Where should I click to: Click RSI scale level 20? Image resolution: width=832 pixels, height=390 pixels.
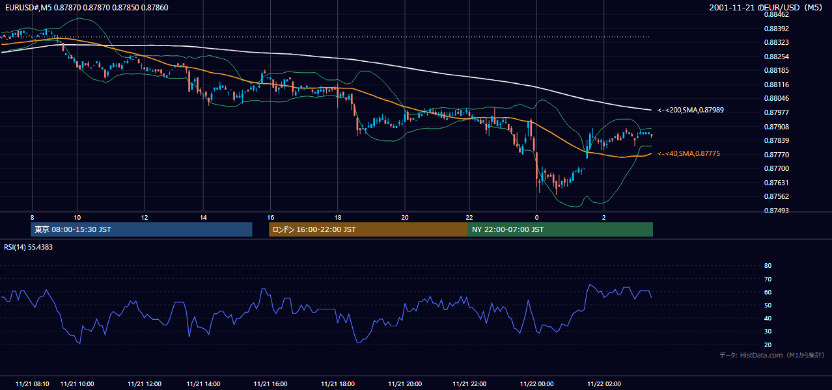click(x=768, y=344)
